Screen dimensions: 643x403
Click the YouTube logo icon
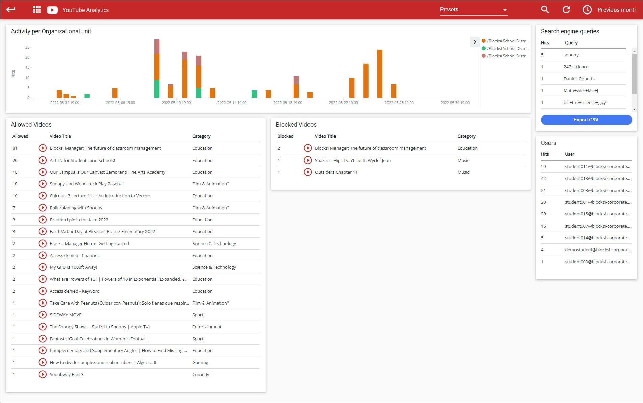52,10
